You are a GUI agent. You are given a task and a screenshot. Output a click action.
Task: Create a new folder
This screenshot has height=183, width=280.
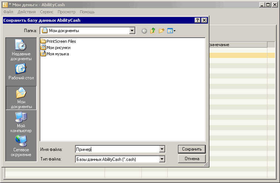[x=161, y=31]
